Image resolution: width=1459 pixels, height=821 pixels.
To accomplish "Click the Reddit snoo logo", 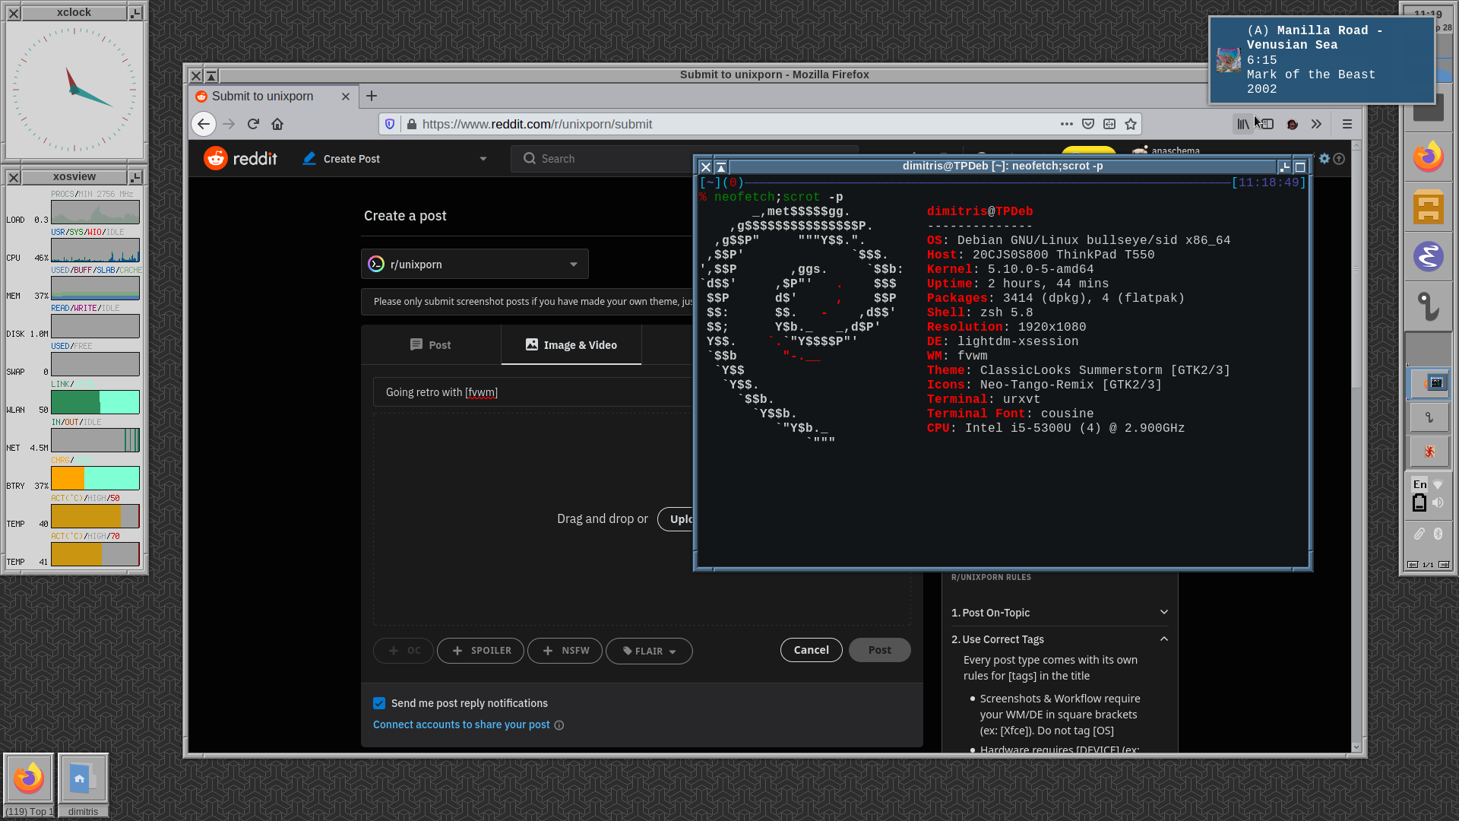I will [x=216, y=157].
